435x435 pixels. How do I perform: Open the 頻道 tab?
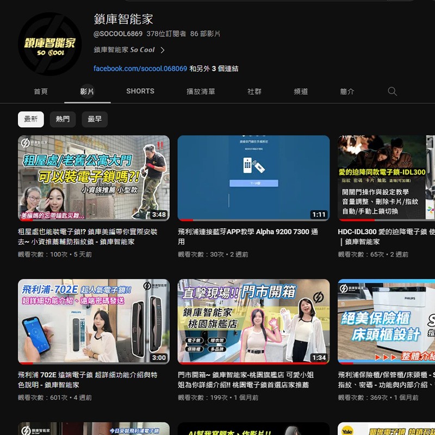[x=301, y=91]
